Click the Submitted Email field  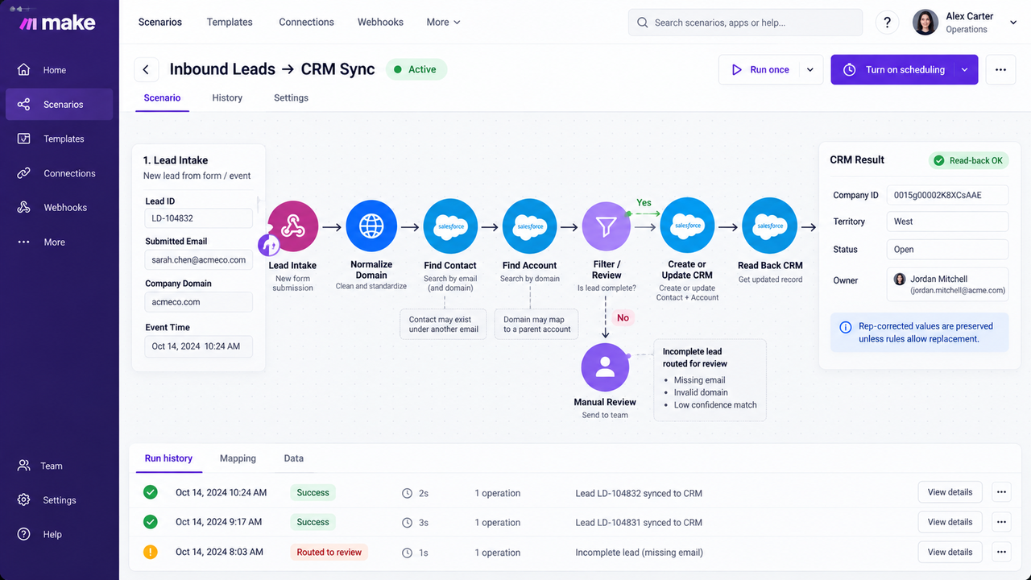(x=199, y=260)
